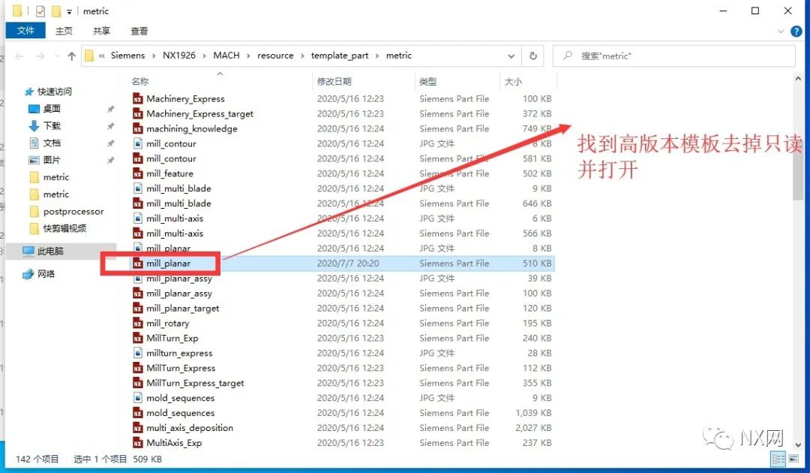This screenshot has height=473, width=810.
Task: Open the 文件 ribbon tab
Action: click(25, 31)
